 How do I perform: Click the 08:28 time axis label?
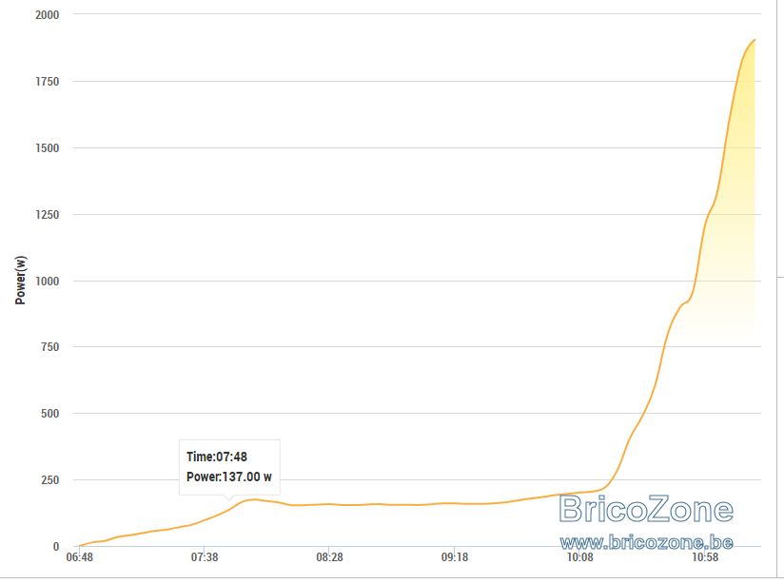pos(329,557)
